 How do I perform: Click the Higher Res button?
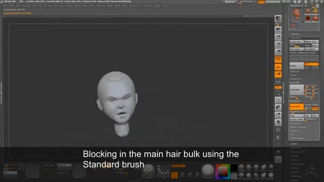311,41
